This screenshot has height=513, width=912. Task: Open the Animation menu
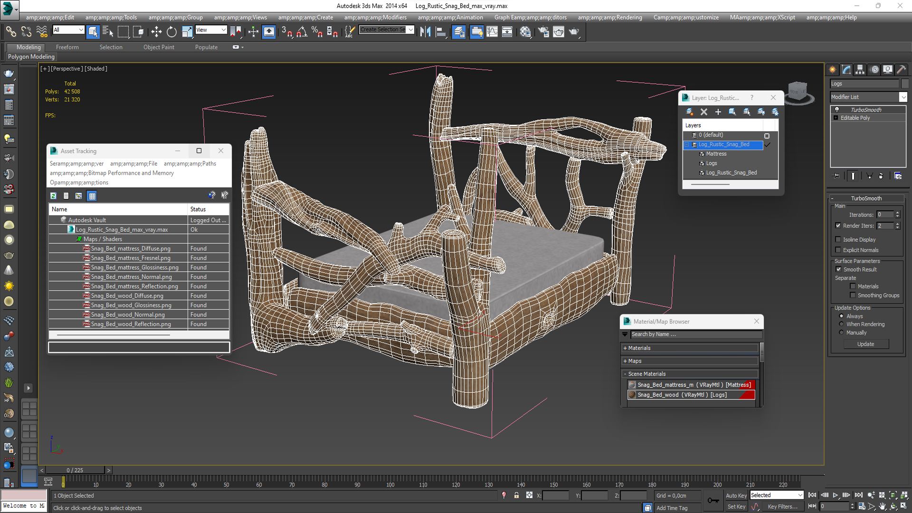pyautogui.click(x=450, y=18)
